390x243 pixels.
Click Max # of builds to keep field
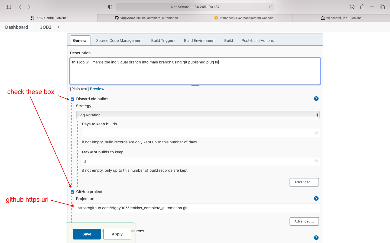coord(201,161)
